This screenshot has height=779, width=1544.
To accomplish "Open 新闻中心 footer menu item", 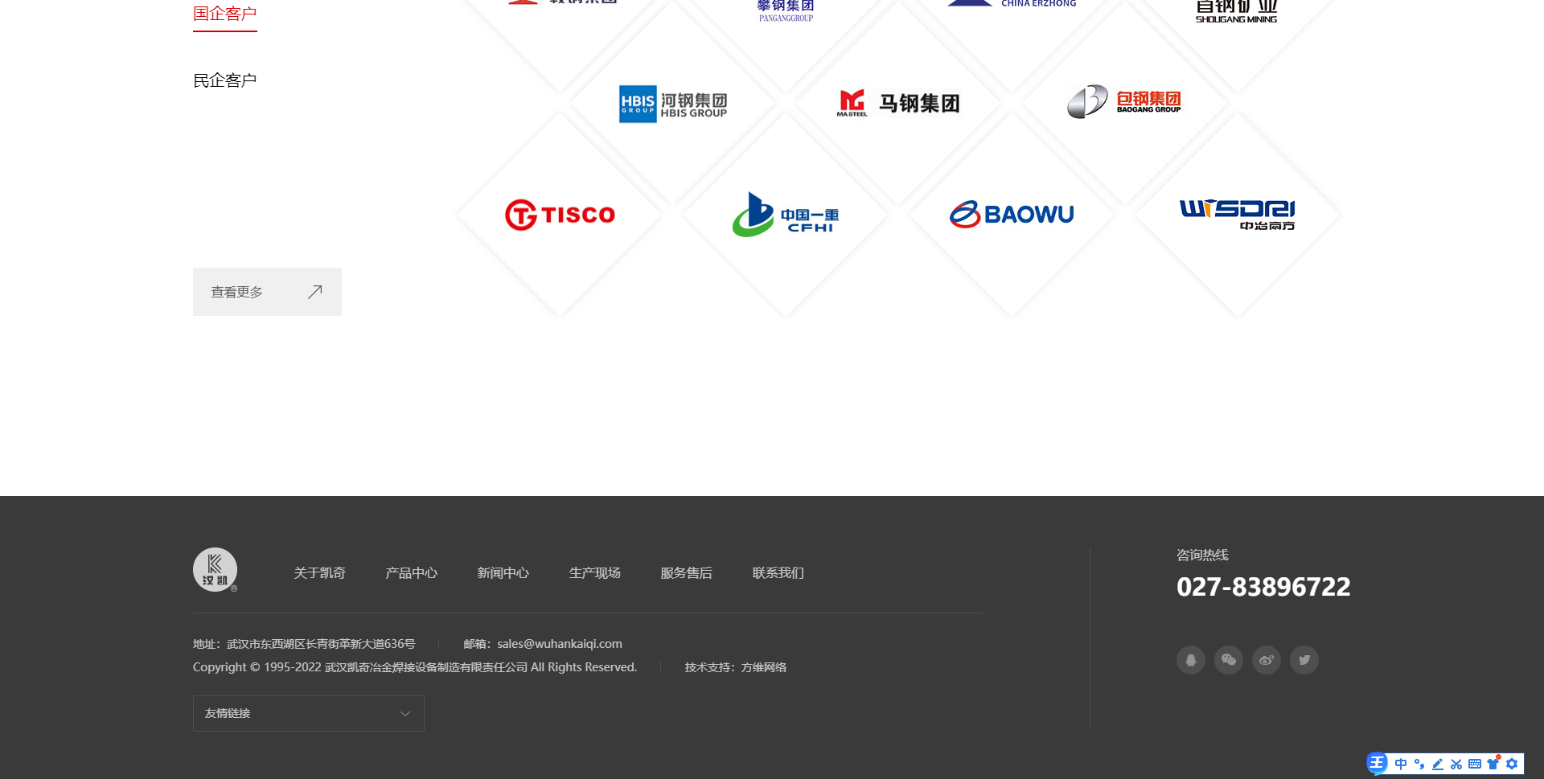I will pyautogui.click(x=503, y=572).
